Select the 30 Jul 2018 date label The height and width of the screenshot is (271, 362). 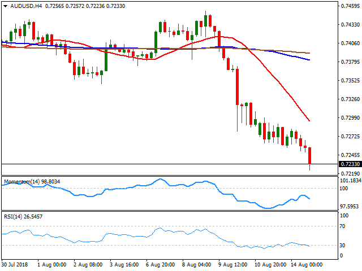coord(15,265)
